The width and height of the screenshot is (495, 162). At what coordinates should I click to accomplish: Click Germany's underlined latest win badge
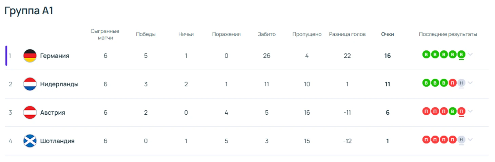pos(461,54)
